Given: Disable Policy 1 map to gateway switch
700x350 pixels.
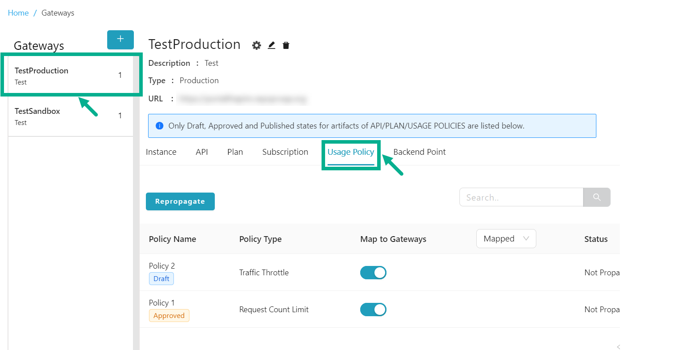Looking at the screenshot, I should pos(373,310).
